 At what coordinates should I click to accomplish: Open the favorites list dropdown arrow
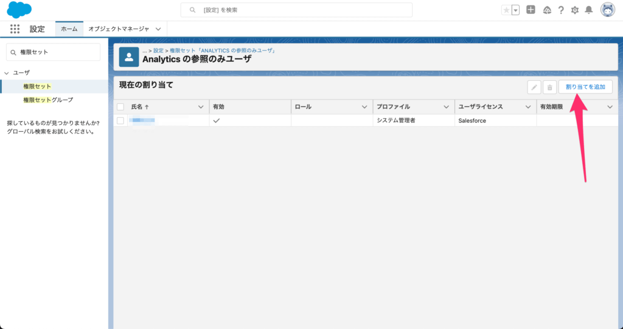516,10
